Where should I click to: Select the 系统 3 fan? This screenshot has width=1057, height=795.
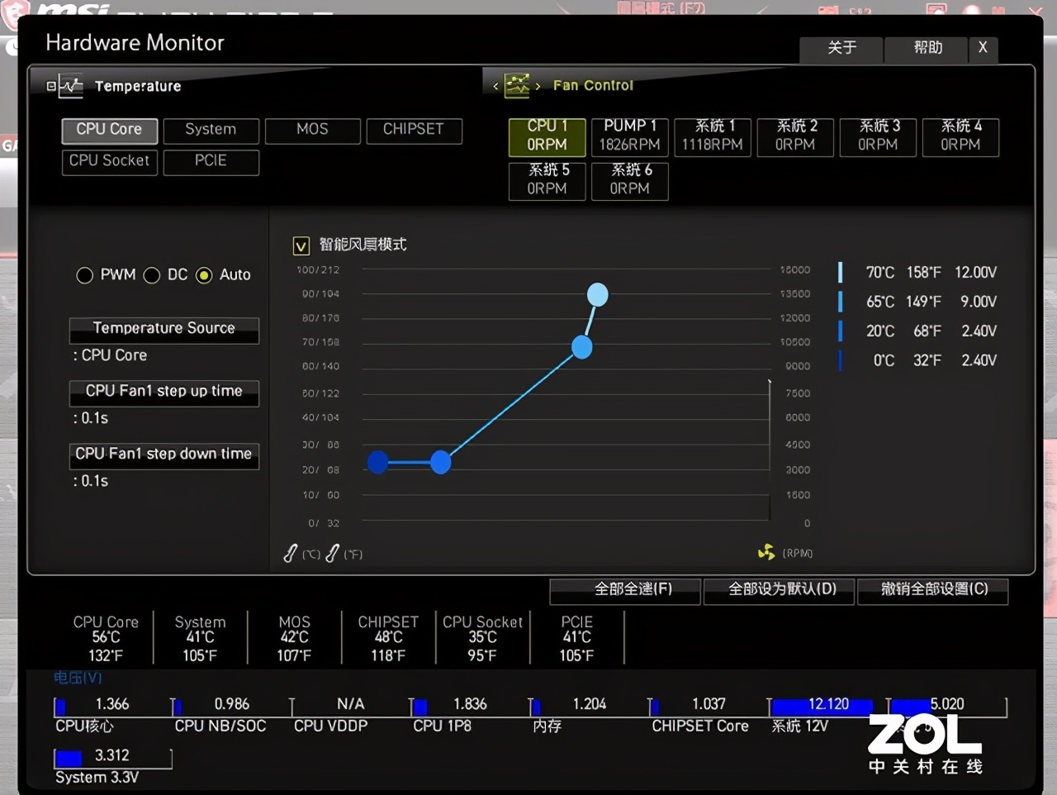click(878, 136)
